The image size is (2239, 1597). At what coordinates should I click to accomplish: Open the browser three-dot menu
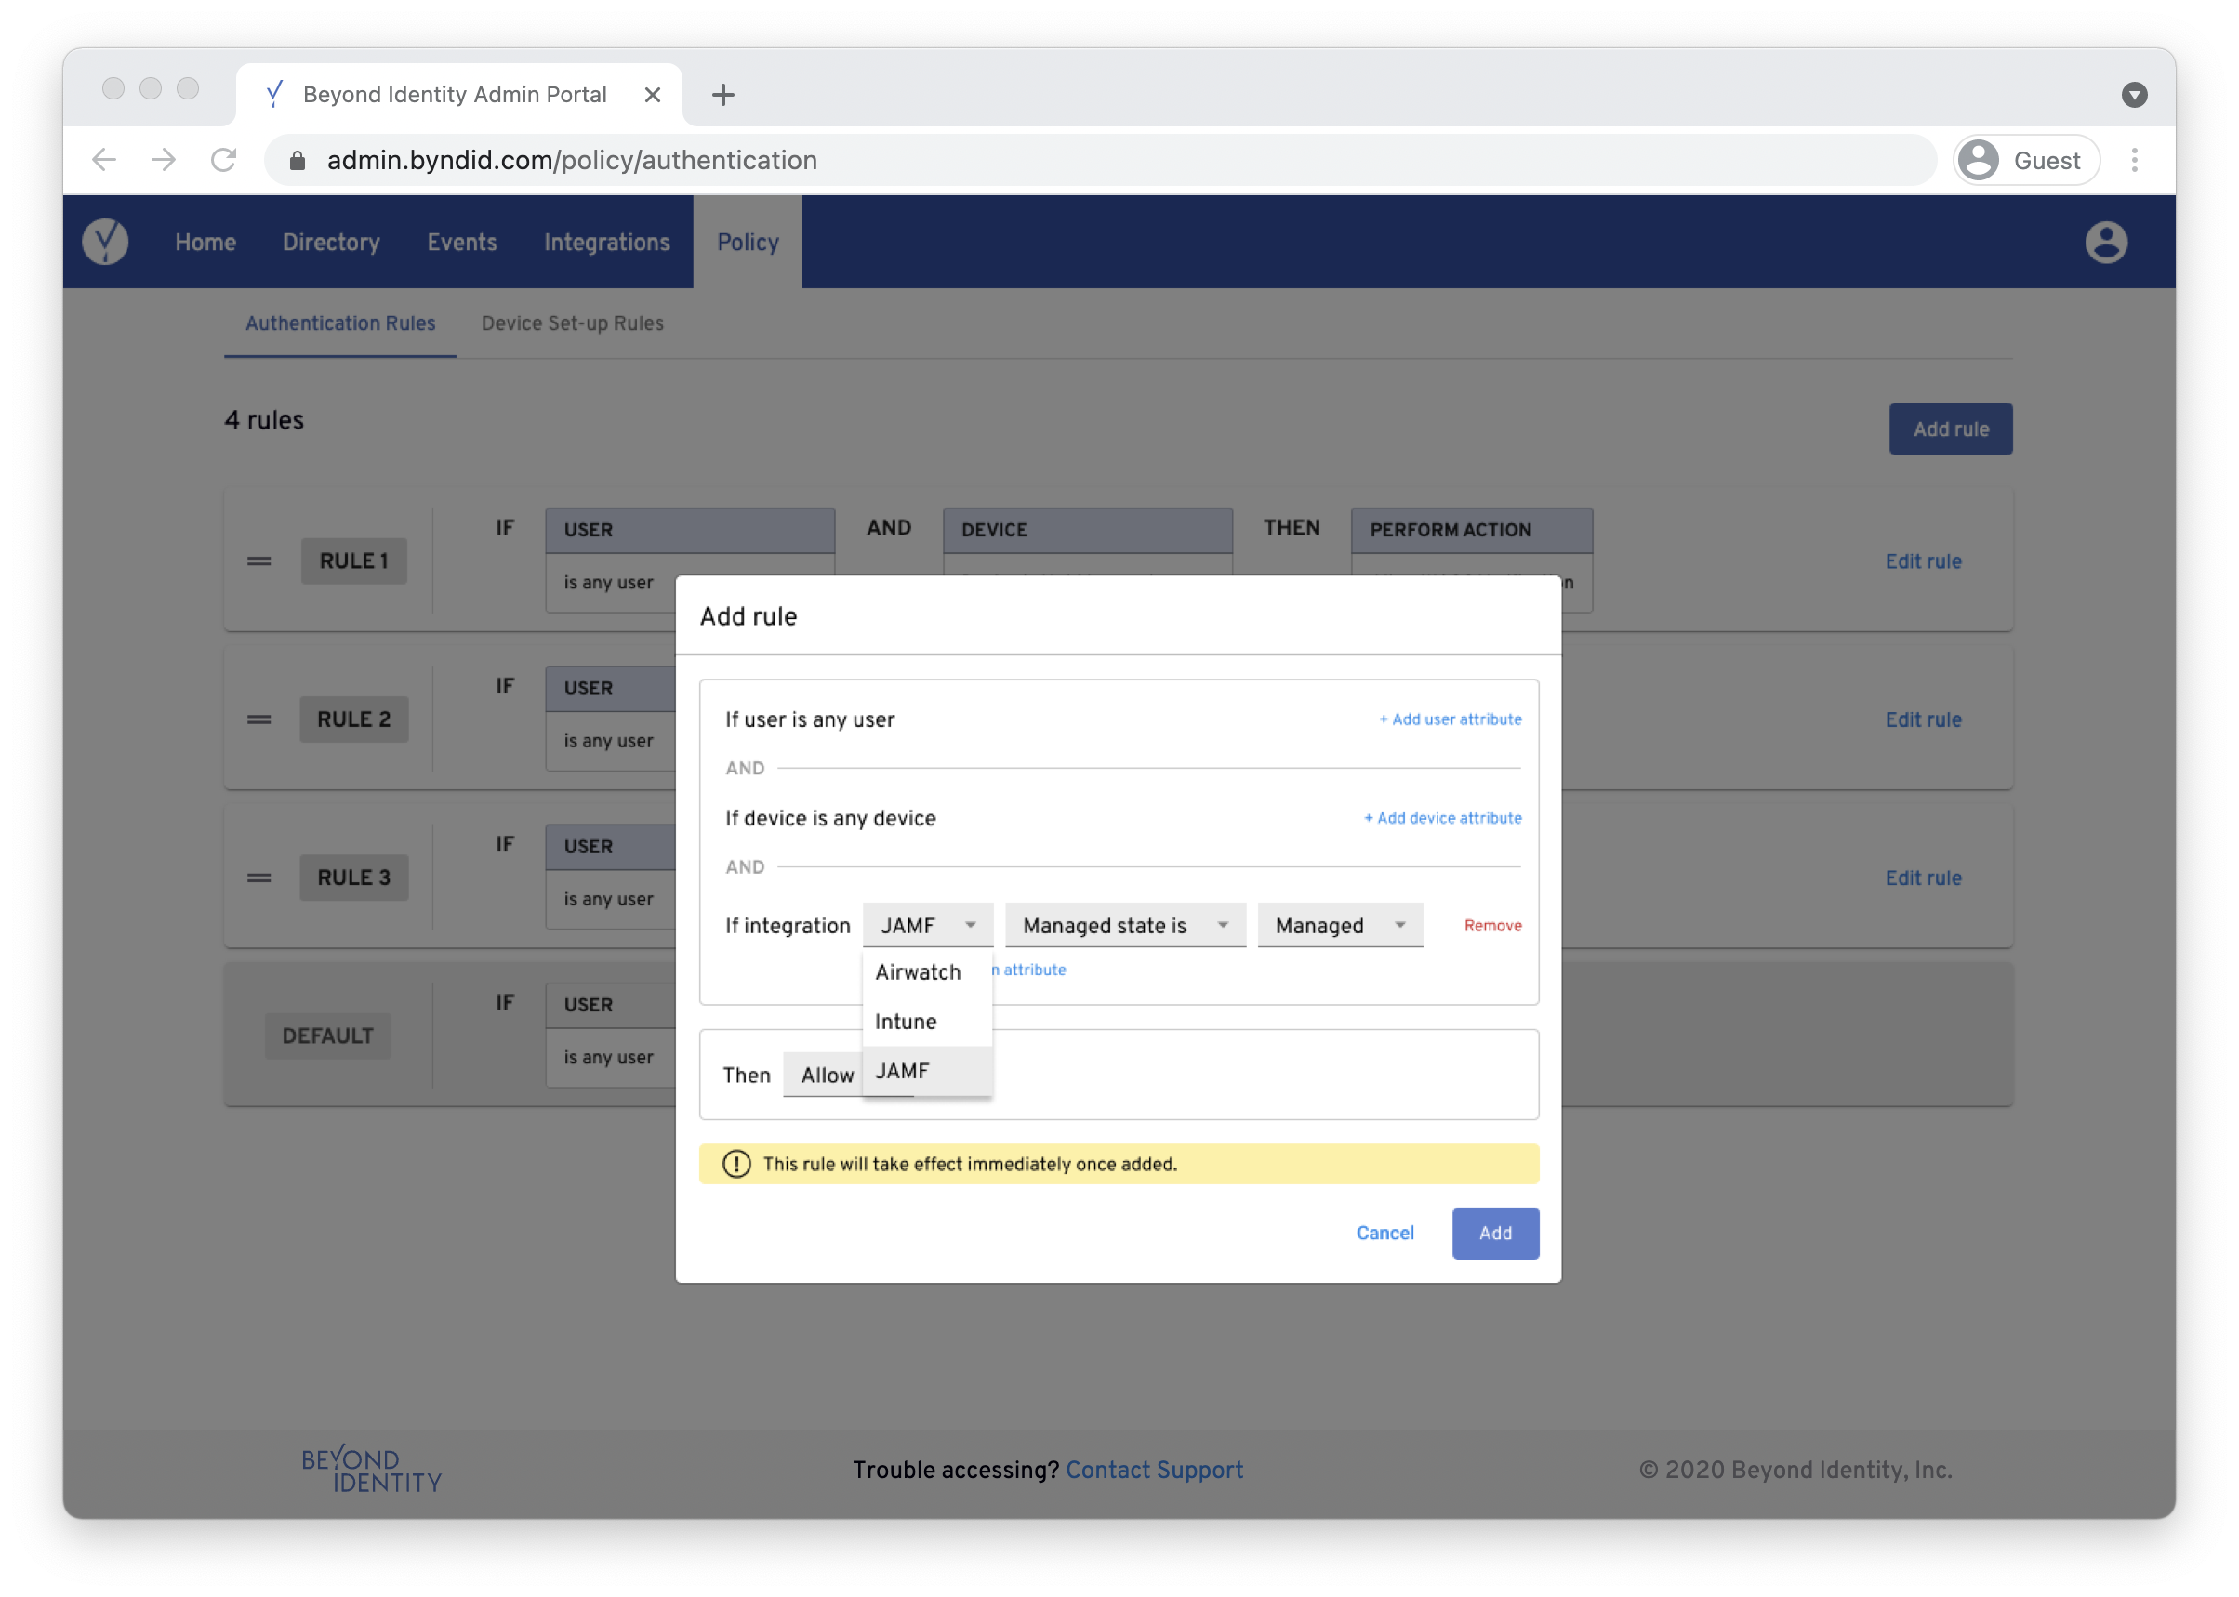(2134, 160)
